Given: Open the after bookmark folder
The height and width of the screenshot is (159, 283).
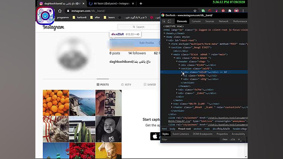Looking at the screenshot, I should (95, 17).
